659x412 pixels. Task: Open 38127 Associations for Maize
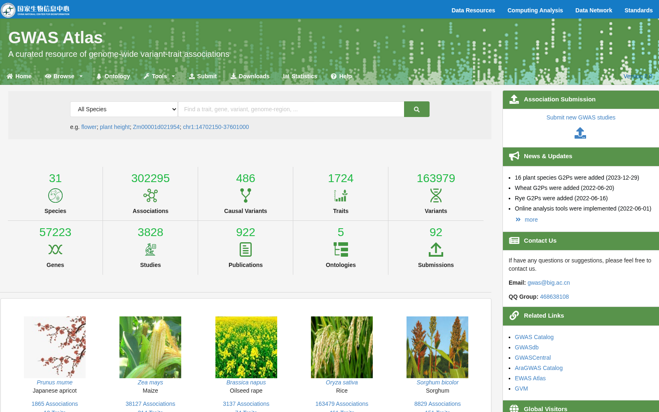150,404
